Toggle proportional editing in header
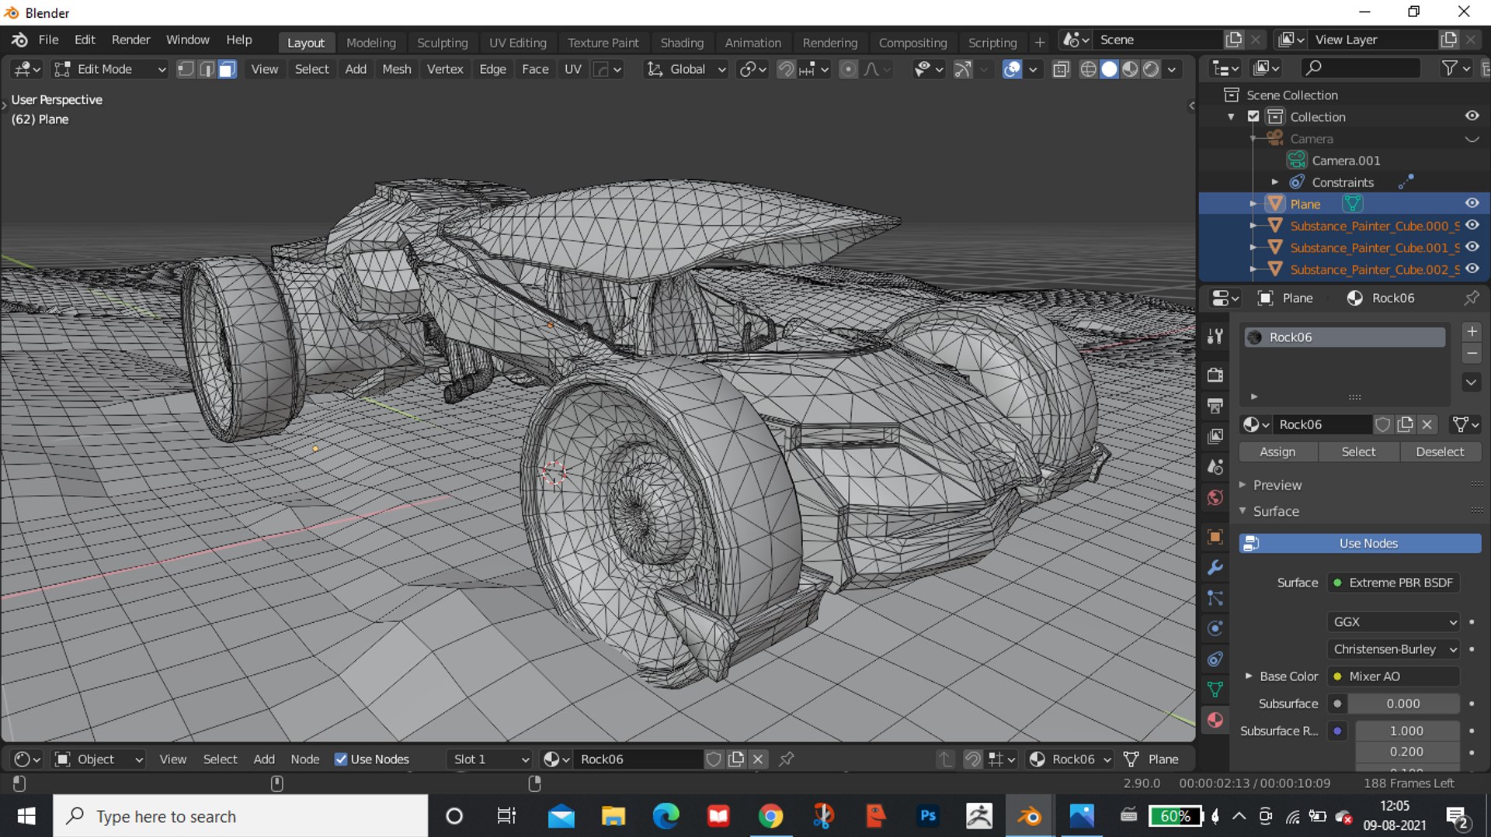 point(849,69)
